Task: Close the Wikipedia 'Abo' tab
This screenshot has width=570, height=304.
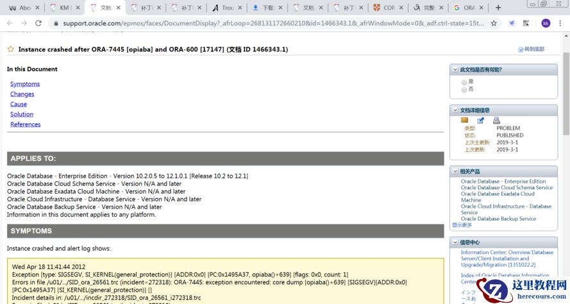Action: pyautogui.click(x=37, y=8)
